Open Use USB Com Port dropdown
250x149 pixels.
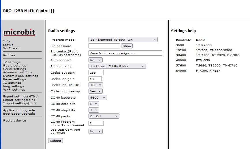click(x=95, y=132)
